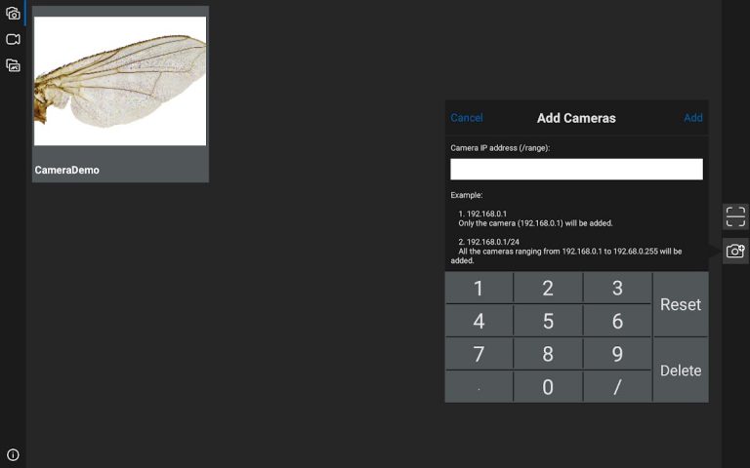Click into the Camera IP address field
750x468 pixels.
[x=576, y=170]
